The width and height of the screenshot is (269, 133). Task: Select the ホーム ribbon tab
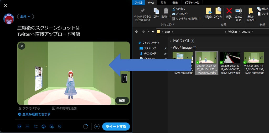pyautogui.click(x=151, y=3)
